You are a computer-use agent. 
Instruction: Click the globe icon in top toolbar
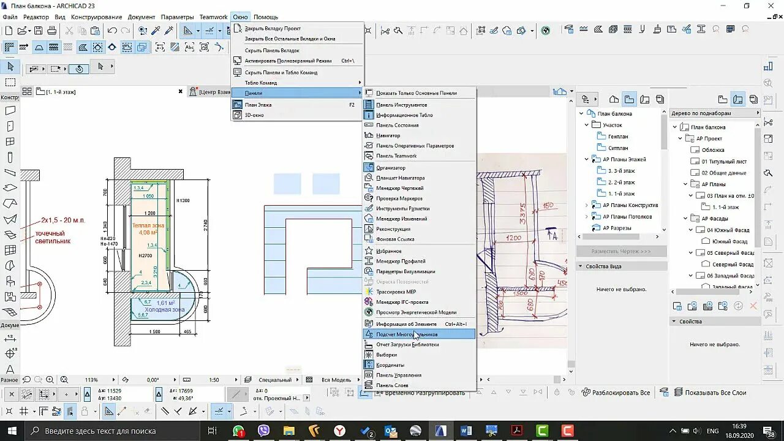tap(546, 31)
